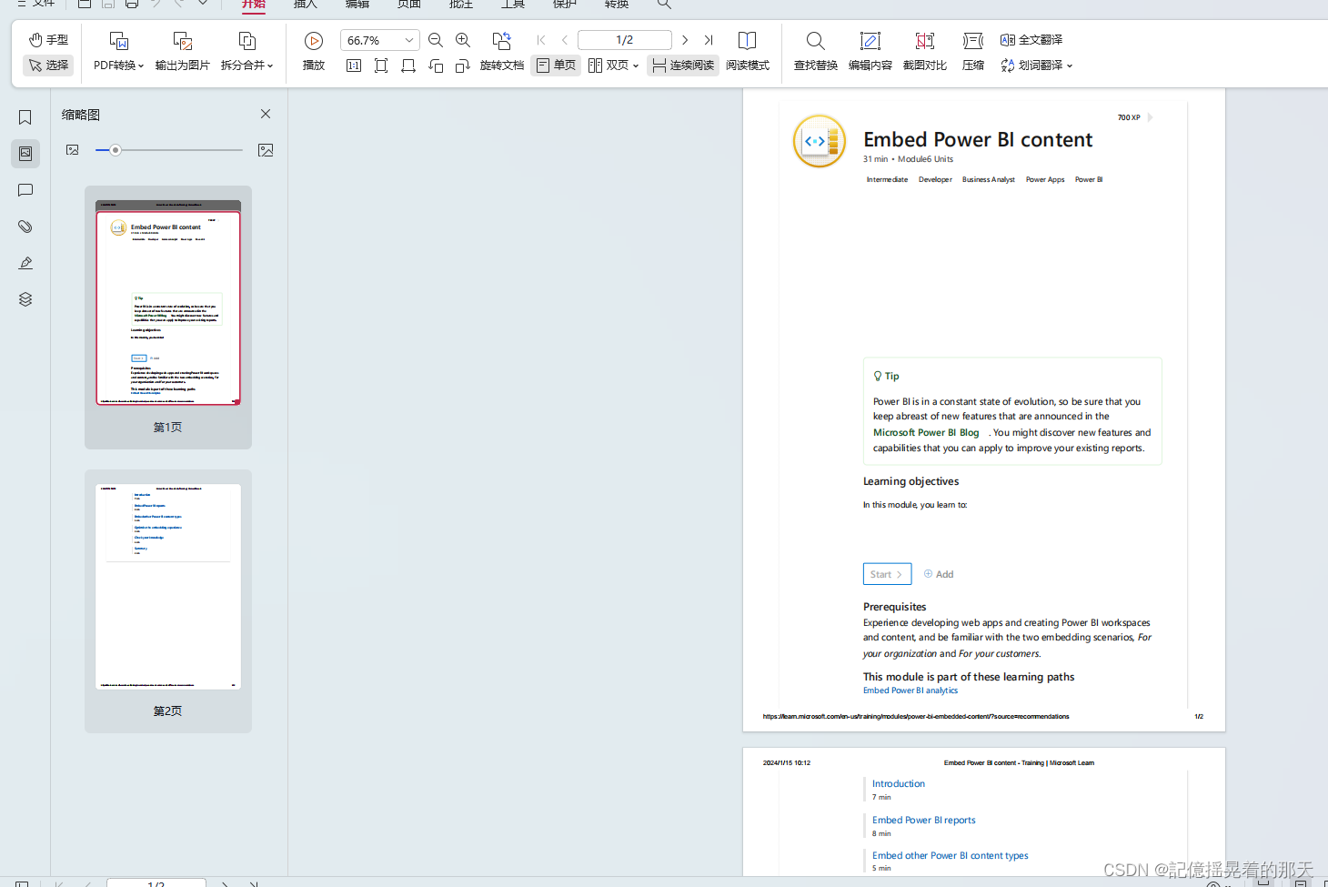Start slideshow with 播放 button
1328x887 pixels.
314,51
